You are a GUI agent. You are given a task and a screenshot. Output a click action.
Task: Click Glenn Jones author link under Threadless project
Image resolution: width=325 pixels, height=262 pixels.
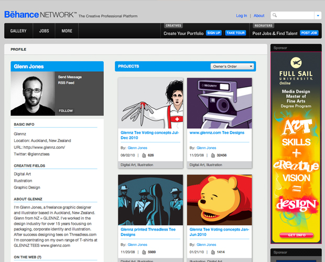coord(137,245)
